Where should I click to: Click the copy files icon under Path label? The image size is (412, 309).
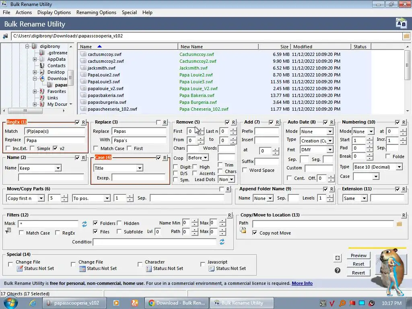click(x=243, y=230)
